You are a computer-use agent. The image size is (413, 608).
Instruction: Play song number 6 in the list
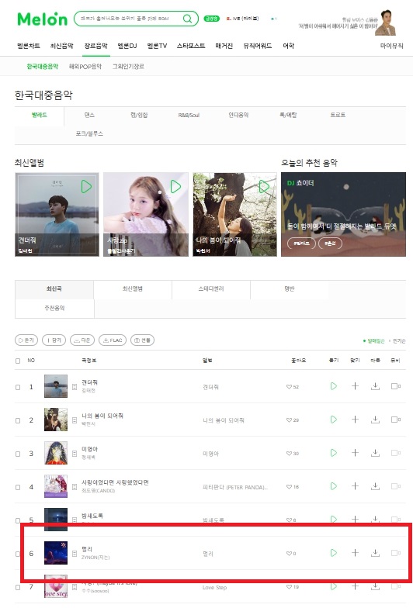334,553
